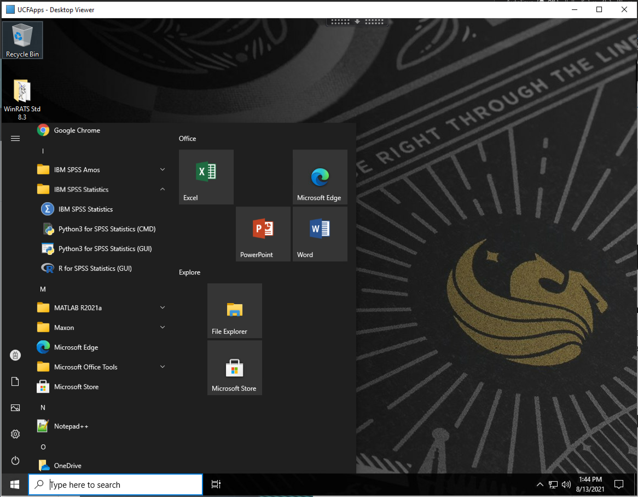Open the Microsoft Edge tile
The width and height of the screenshot is (638, 497).
pos(320,177)
